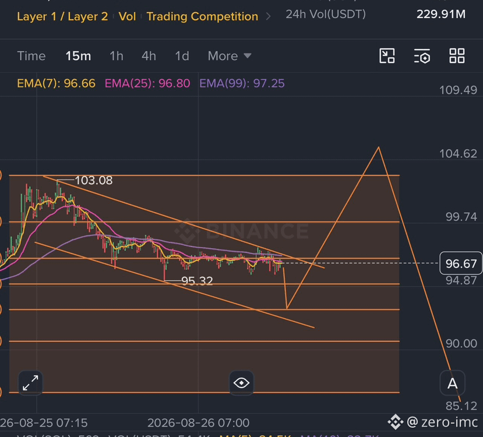Switch to the 4h interval
This screenshot has height=437, width=483.
(149, 56)
